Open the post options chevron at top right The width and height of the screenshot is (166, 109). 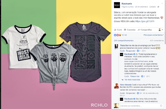[162, 3]
